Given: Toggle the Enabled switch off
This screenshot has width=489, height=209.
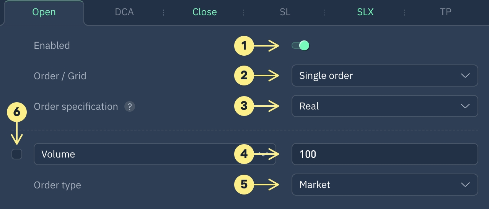Looking at the screenshot, I should pos(300,46).
